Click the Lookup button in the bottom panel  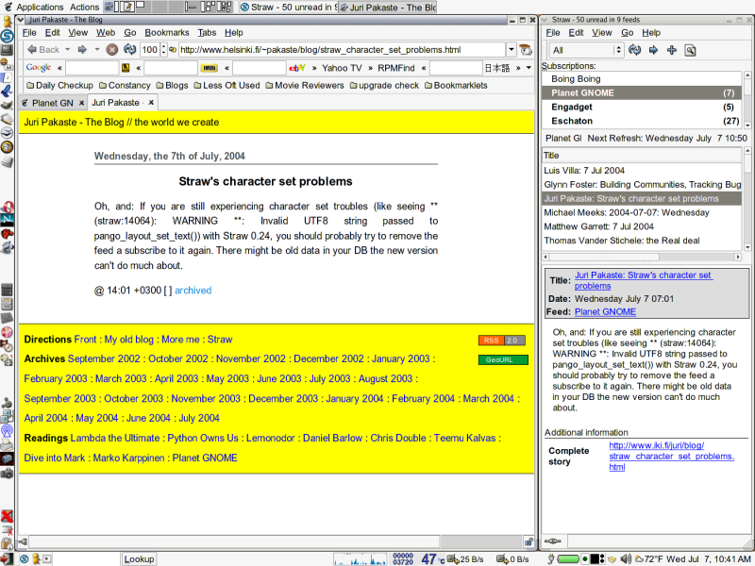click(x=139, y=558)
